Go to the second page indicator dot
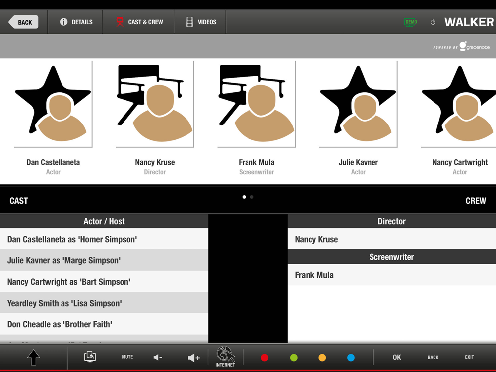The height and width of the screenshot is (372, 496). pos(252,197)
